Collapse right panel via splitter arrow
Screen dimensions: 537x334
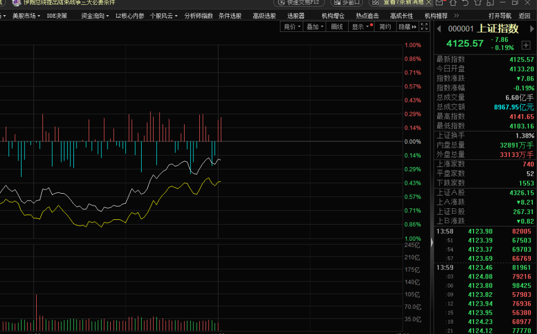432,242
